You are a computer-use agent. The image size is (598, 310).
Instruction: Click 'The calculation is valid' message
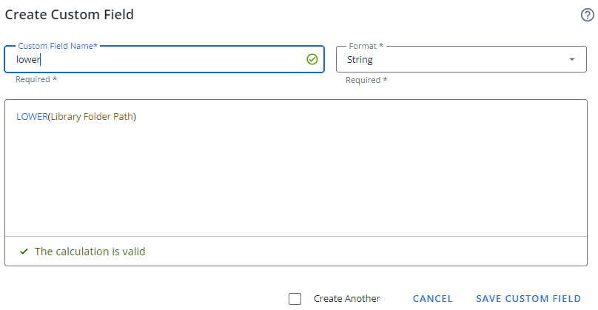pos(90,252)
